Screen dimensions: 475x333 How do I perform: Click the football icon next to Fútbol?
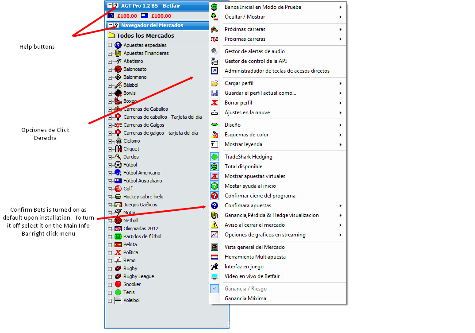coord(118,165)
